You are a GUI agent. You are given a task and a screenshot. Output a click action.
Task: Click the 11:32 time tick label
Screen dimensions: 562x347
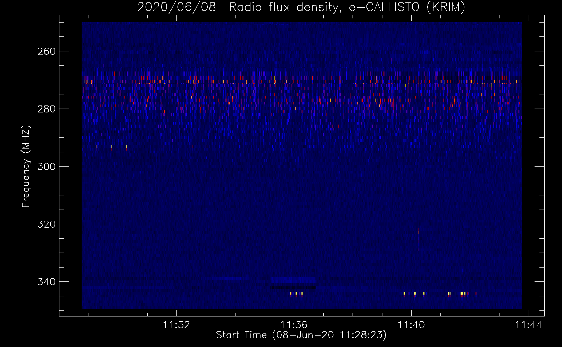coord(176,325)
